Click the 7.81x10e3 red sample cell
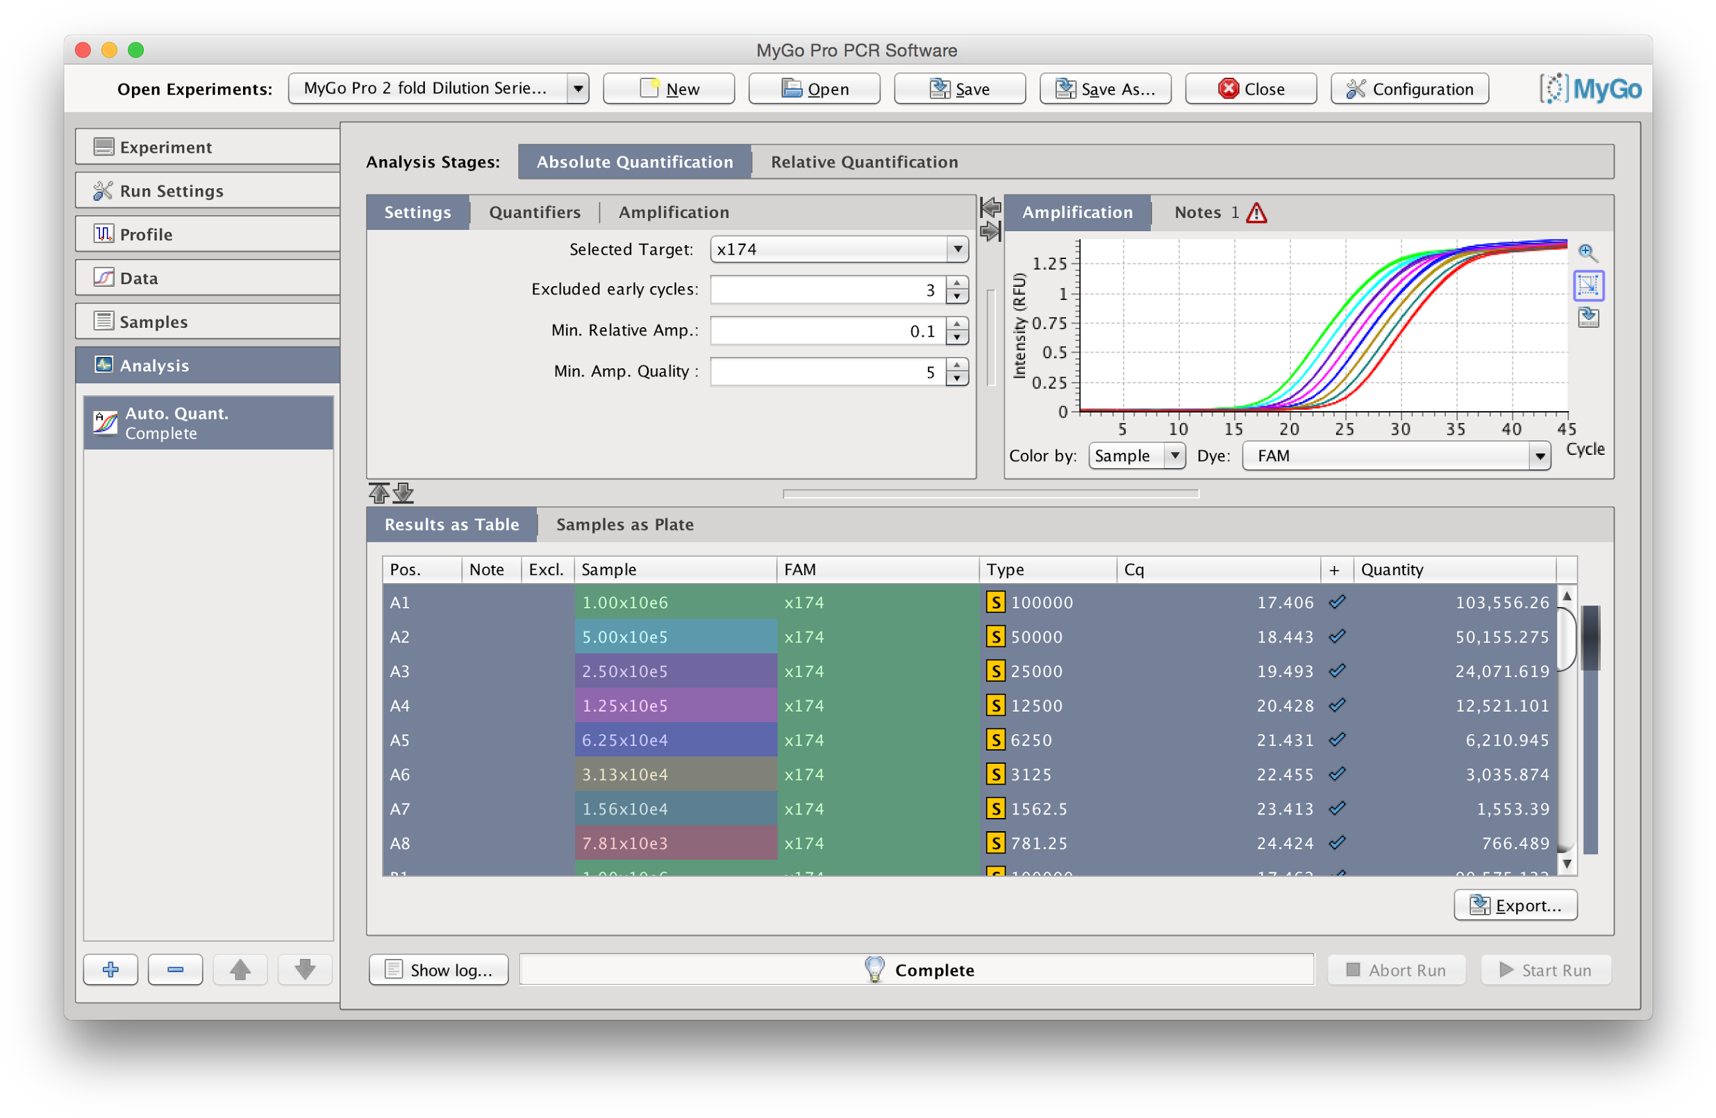The height and width of the screenshot is (1118, 1716). (676, 842)
